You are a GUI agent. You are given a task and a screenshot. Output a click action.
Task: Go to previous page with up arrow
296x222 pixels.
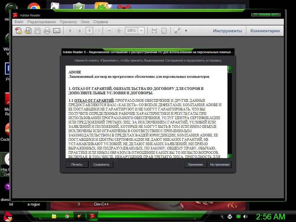point(70,31)
